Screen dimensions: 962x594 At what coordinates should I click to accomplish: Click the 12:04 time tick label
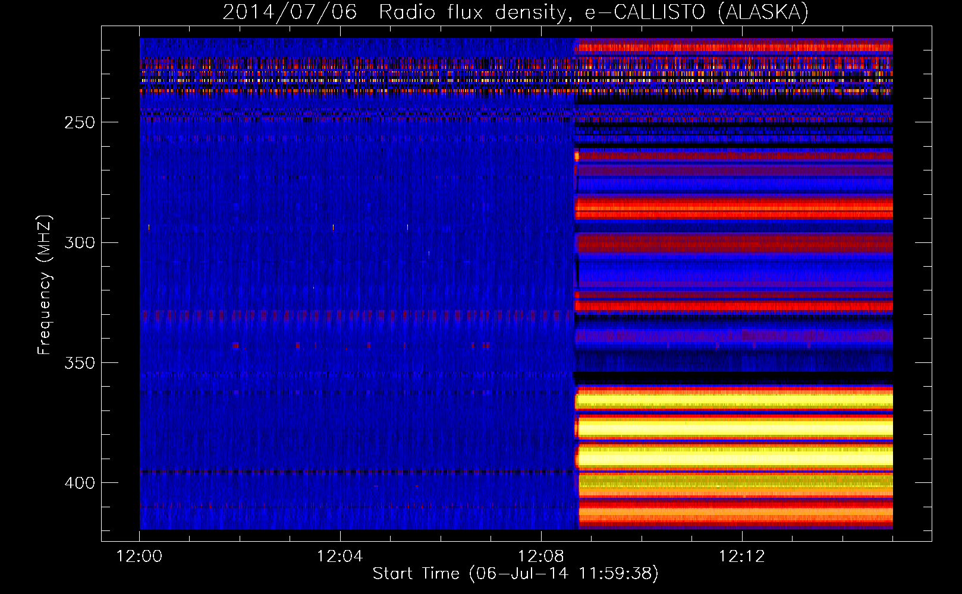(x=340, y=557)
